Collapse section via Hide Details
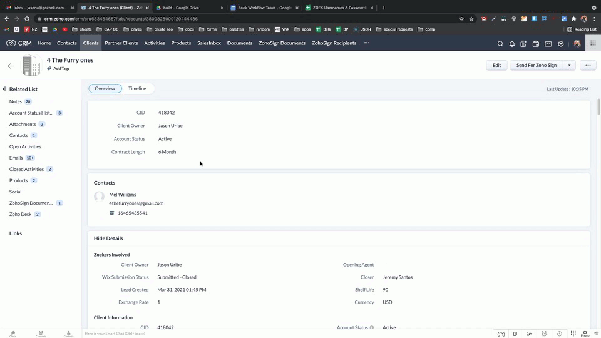The height and width of the screenshot is (338, 601). (108, 238)
